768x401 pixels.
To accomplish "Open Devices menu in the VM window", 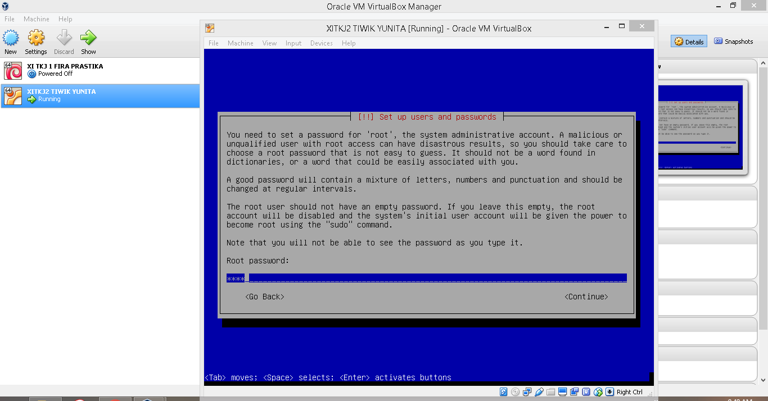I will coord(322,43).
